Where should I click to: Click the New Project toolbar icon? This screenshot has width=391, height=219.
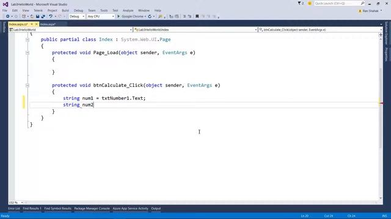tap(24, 16)
